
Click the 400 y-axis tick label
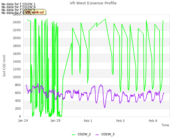pos(18,101)
